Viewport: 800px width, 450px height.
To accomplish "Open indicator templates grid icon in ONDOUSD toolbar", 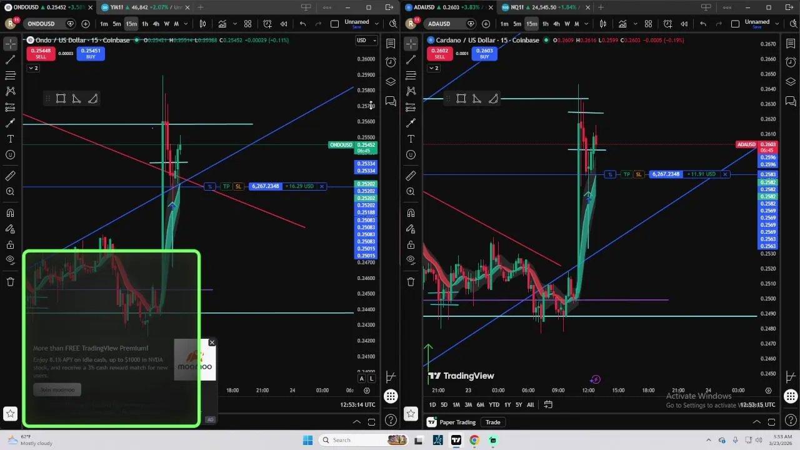I will (x=247, y=24).
